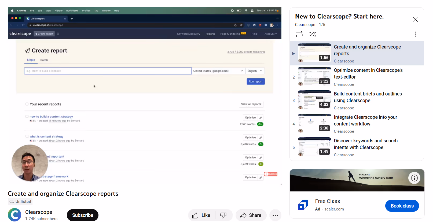This screenshot has height=222, width=433.
Task: Select 'Integrate Clearscope into your content workflow'
Action: pos(357,124)
